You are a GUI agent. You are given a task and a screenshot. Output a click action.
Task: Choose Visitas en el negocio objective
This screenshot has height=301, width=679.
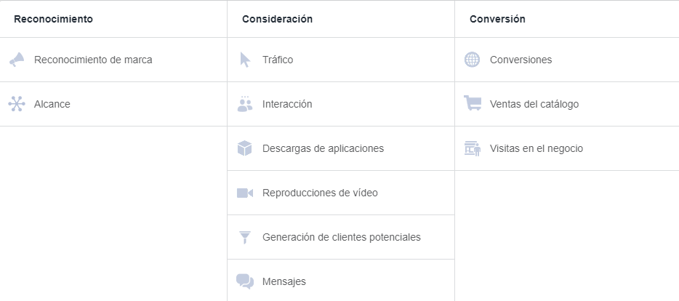tap(537, 148)
